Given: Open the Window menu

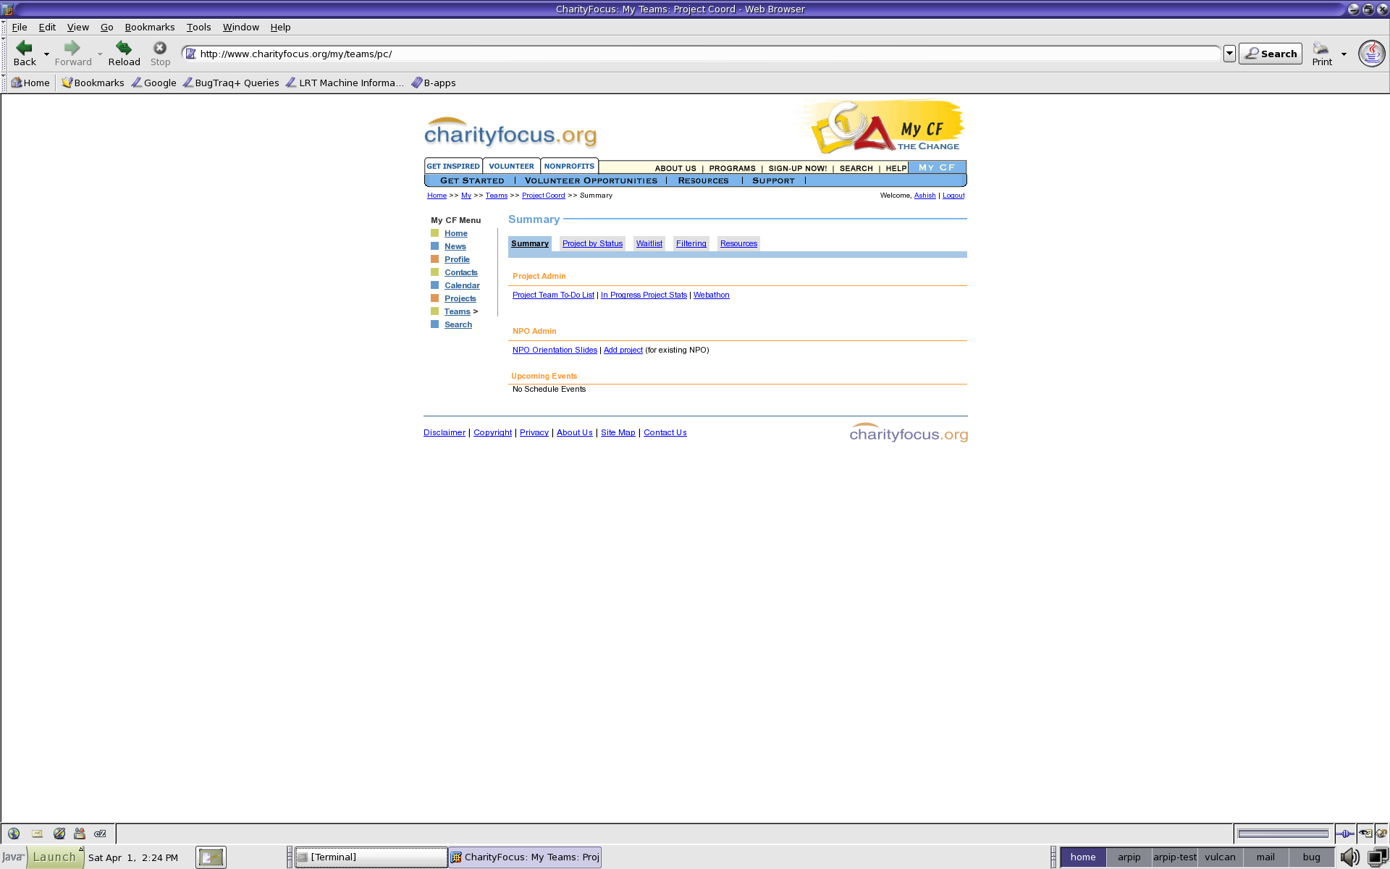Looking at the screenshot, I should (241, 27).
